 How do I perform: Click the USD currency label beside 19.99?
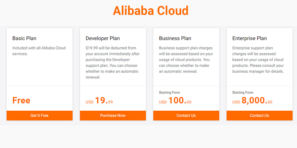coord(89,102)
